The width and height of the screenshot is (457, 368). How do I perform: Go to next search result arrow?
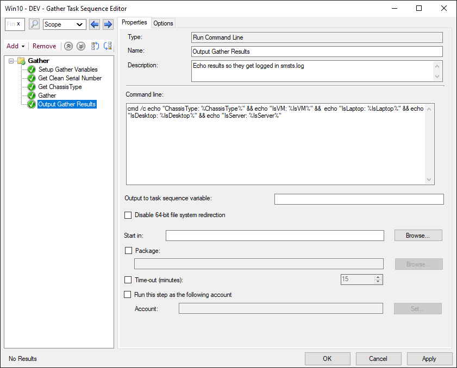(108, 24)
